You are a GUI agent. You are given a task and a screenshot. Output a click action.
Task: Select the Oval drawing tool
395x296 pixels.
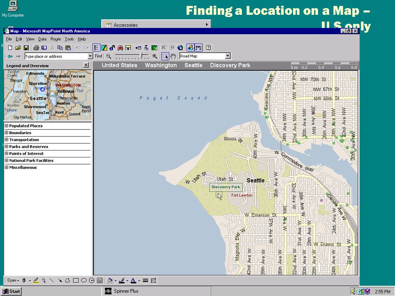[84, 280]
